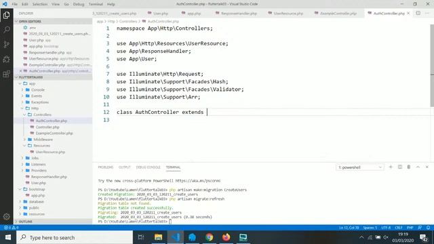Image resolution: width=434 pixels, height=244 pixels.
Task: Open Google Chrome from the taskbar
Action: click(x=210, y=237)
